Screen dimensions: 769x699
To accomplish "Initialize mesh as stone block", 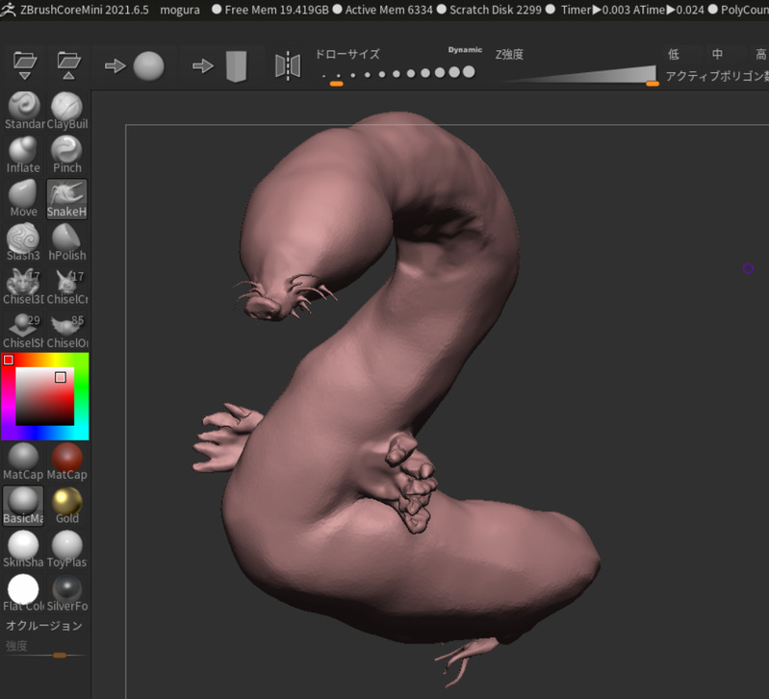I will tap(219, 65).
